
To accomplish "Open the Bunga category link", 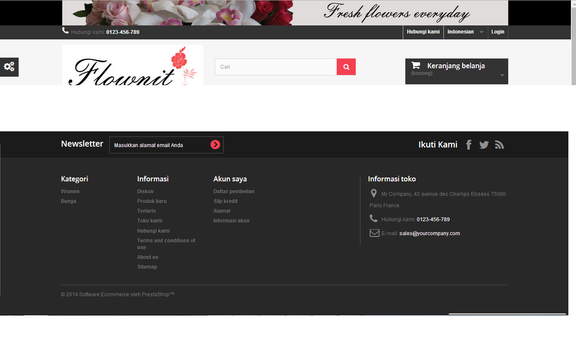I will tap(69, 201).
